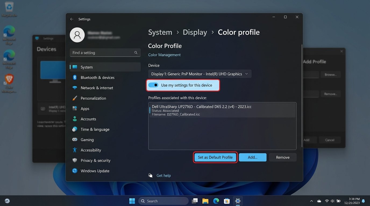The width and height of the screenshot is (370, 206).
Task: Click Cancel in the Add Profile dialog
Action: [330, 140]
